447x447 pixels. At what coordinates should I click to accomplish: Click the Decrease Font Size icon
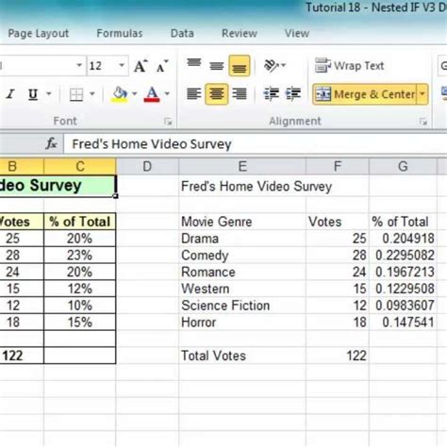click(x=162, y=66)
